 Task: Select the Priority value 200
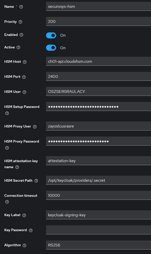point(98,21)
